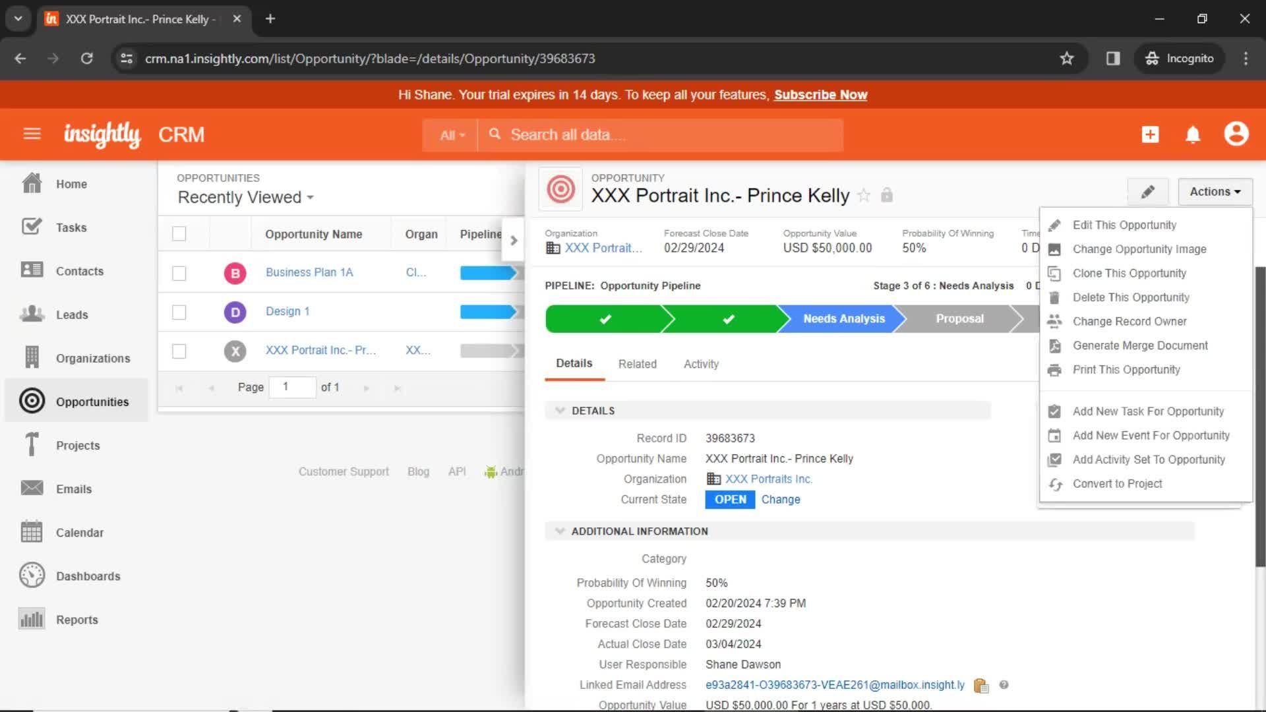Open a new browser tab
This screenshot has height=712, width=1266.
[270, 19]
